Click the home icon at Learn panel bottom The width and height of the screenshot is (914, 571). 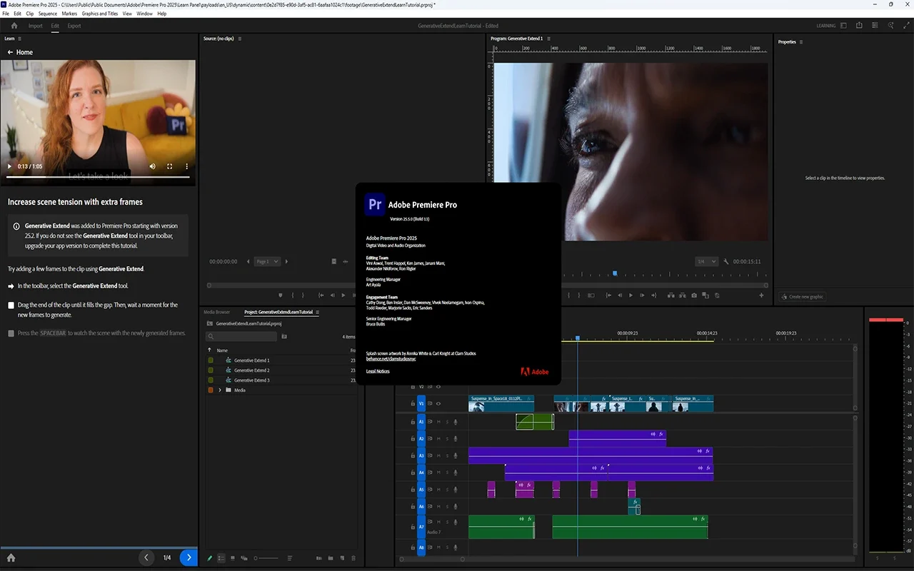click(x=11, y=557)
